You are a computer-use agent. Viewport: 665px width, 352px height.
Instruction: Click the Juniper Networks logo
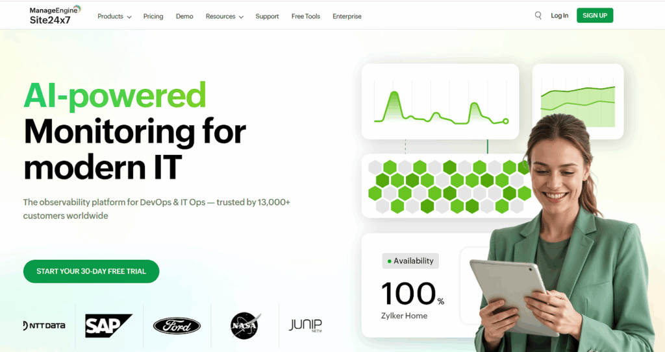[306, 325]
